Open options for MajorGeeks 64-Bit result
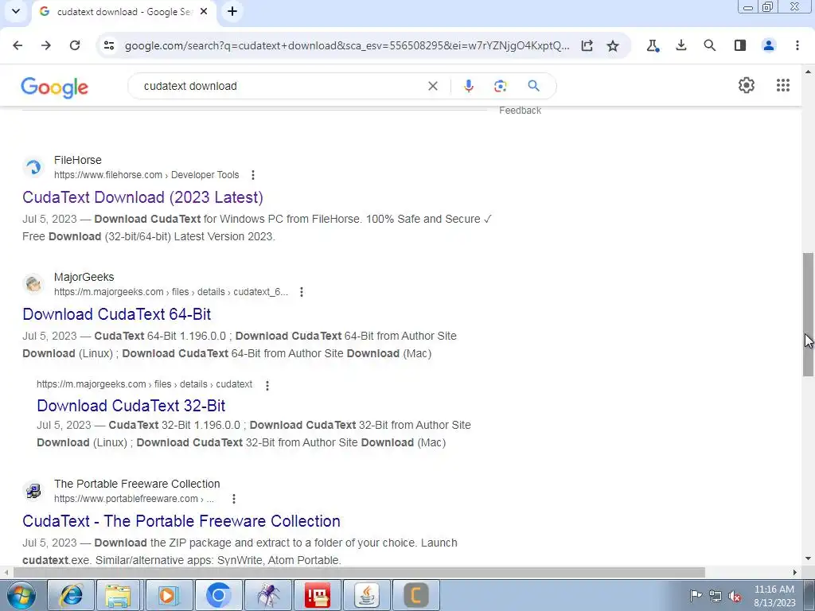Image resolution: width=815 pixels, height=611 pixels. click(302, 292)
